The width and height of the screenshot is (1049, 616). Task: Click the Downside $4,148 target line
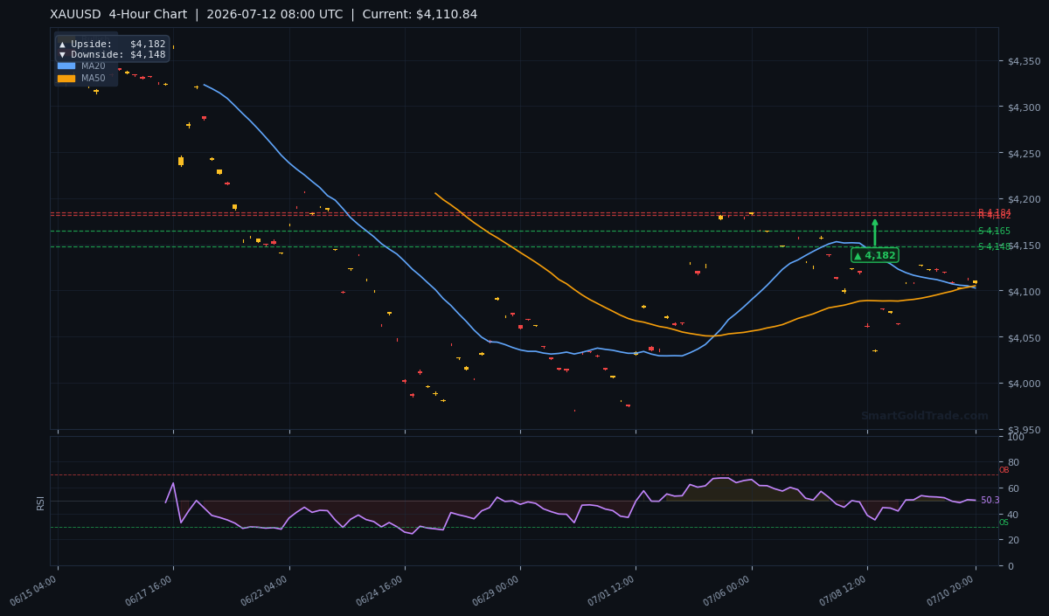coord(112,54)
